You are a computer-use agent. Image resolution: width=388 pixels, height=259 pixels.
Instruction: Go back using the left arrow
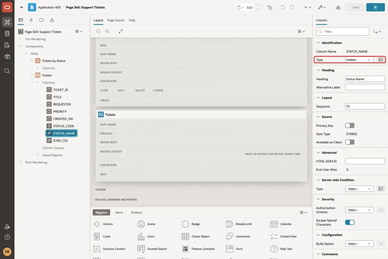pos(22,7)
